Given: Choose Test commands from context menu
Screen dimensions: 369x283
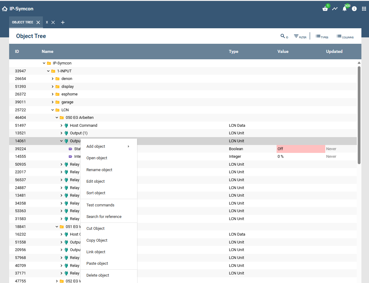Looking at the screenshot, I should pos(109,205).
